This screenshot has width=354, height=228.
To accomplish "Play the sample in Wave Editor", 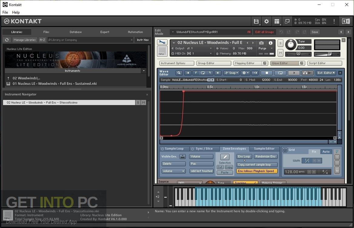I will 294,73.
